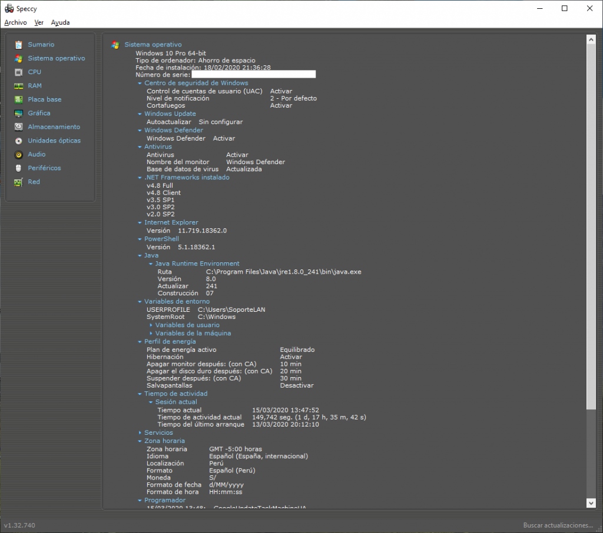Viewport: 603px width, 533px height.
Task: Click the Buscar actualizaciones link
Action: click(x=558, y=524)
